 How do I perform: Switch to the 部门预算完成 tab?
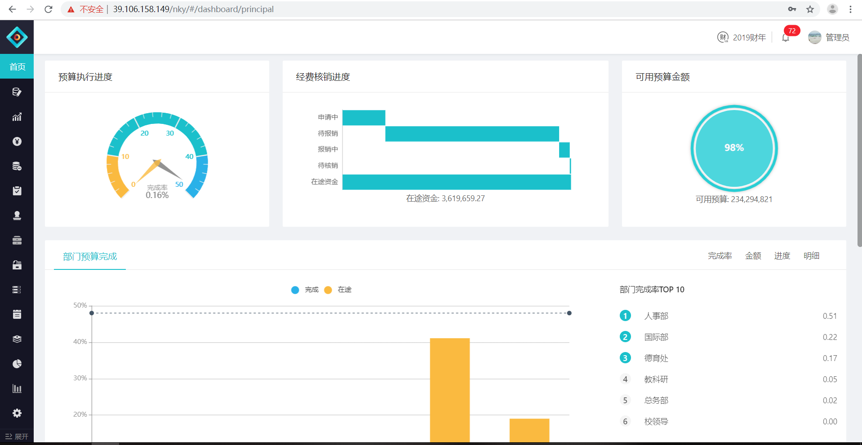click(90, 256)
